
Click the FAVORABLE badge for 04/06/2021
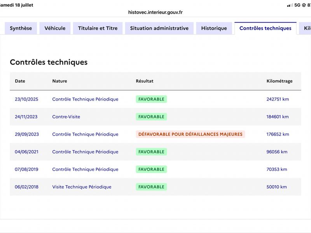pyautogui.click(x=151, y=152)
